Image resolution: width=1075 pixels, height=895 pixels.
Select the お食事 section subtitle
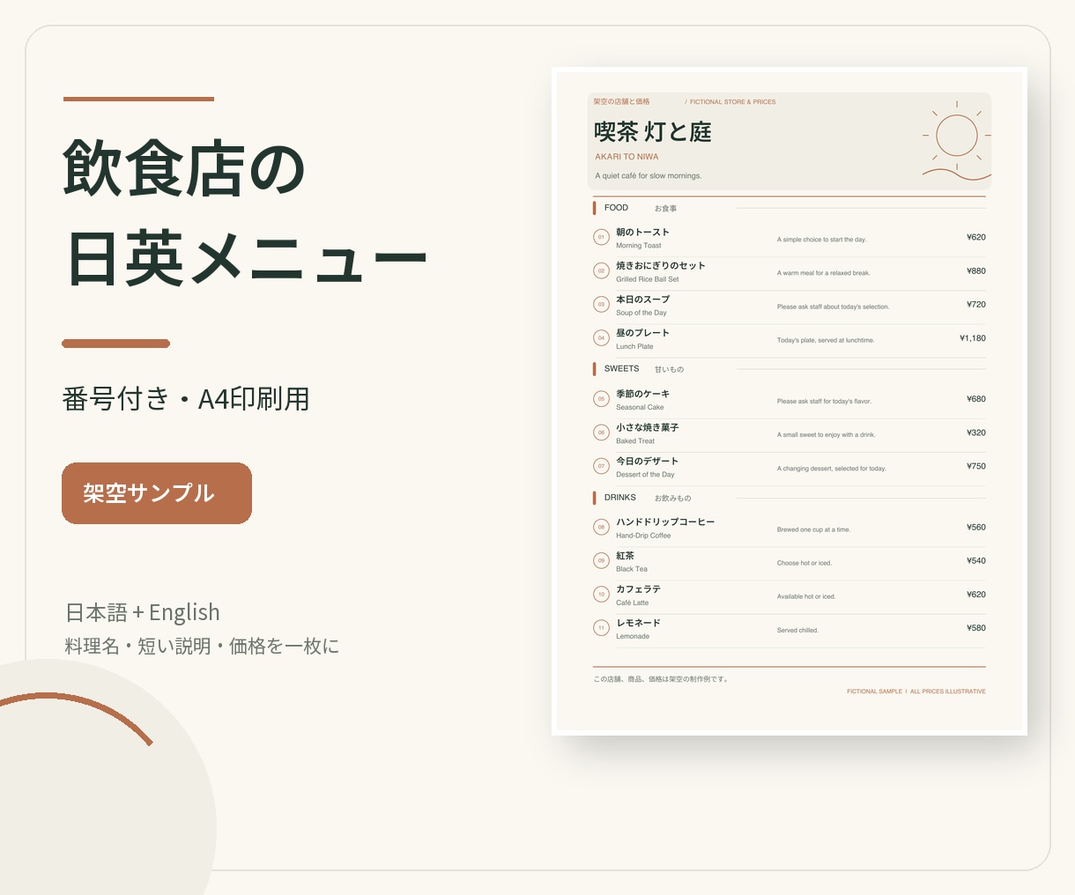[665, 209]
